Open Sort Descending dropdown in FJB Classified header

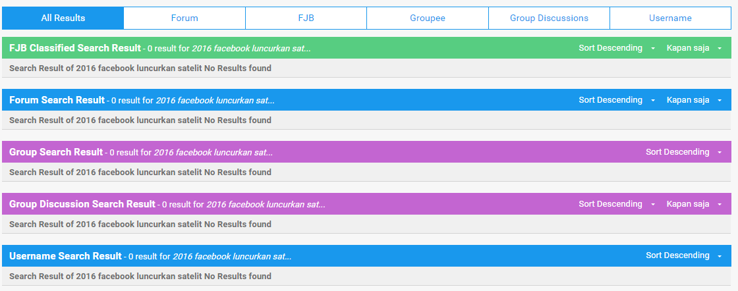617,48
